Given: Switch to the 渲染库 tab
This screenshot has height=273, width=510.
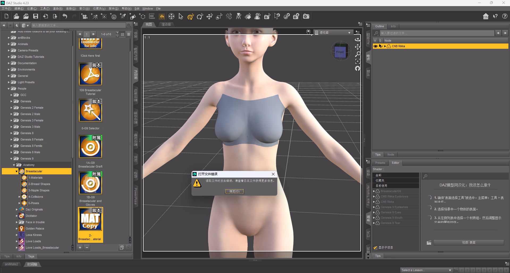Looking at the screenshot, I should click(166, 24).
